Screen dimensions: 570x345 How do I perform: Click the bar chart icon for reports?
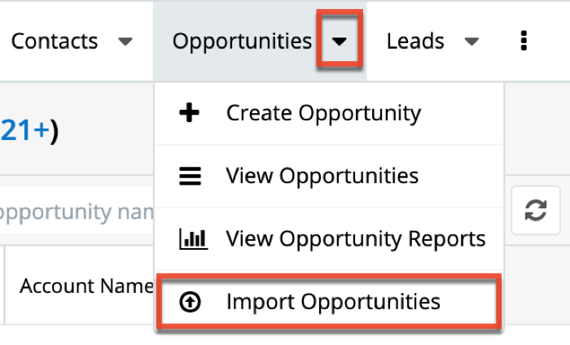tap(194, 239)
